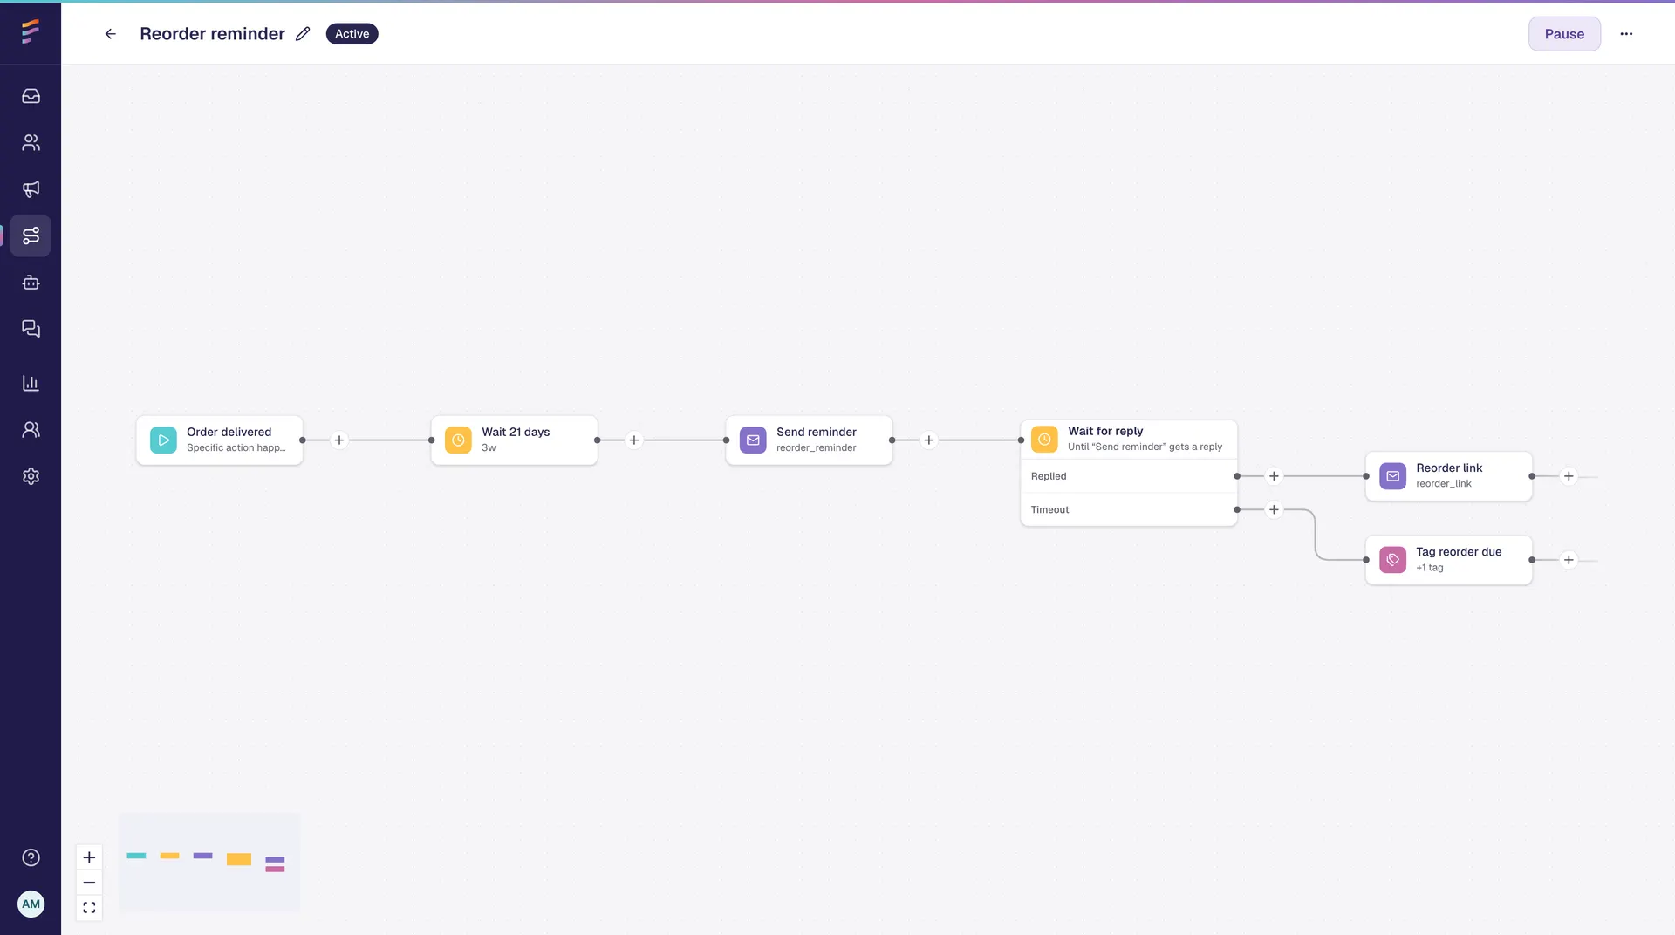This screenshot has width=1675, height=935.
Task: Add a step after Send reminder
Action: tap(929, 440)
